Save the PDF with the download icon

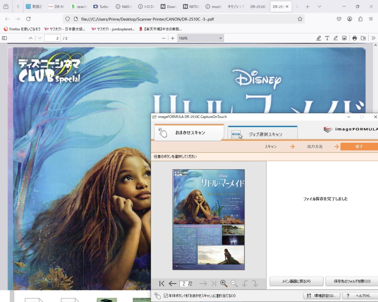(363, 38)
